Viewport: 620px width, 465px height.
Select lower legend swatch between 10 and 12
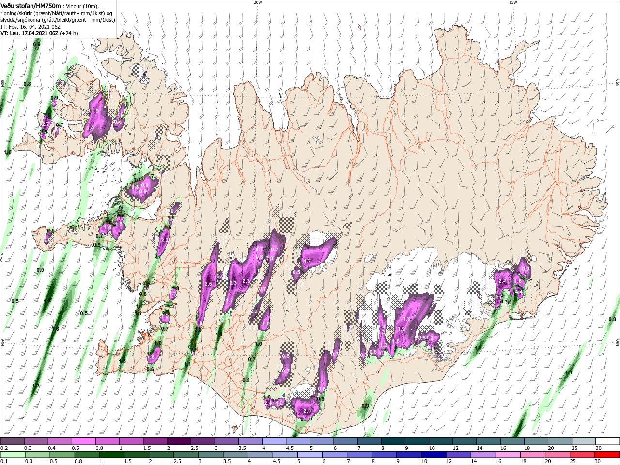click(x=434, y=454)
